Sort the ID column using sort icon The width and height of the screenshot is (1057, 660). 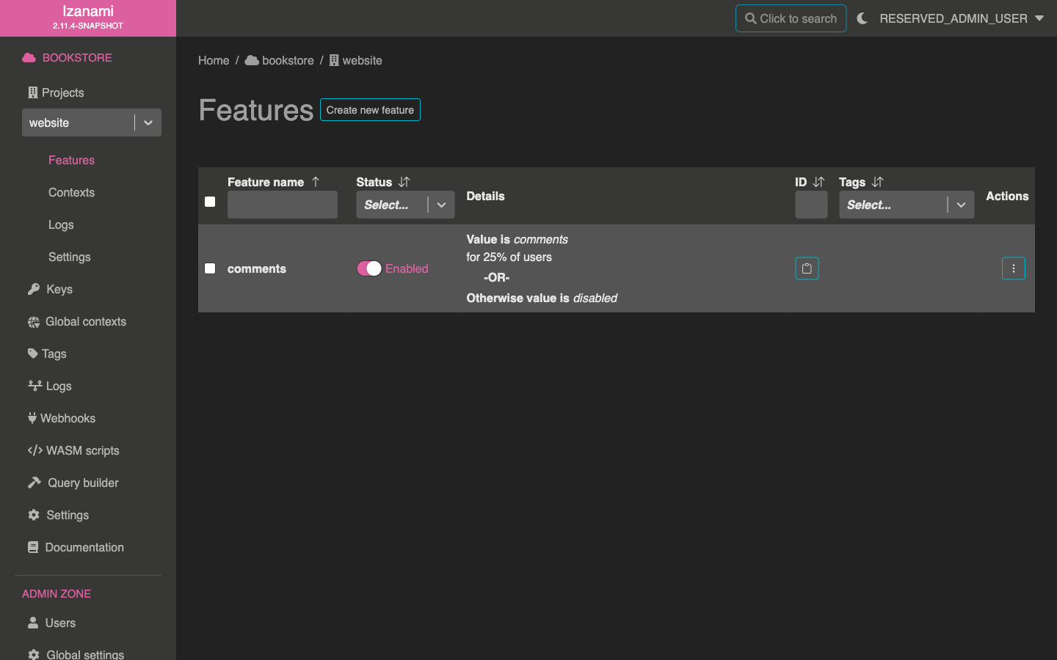coord(818,182)
